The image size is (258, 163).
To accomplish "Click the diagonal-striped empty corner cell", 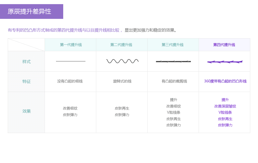I will click(26, 44).
